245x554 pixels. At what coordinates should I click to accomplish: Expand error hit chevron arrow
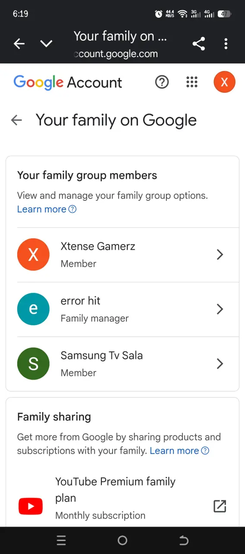tap(220, 309)
